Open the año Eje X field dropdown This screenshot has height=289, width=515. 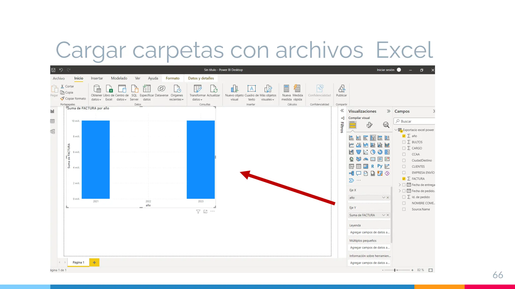coord(384,198)
